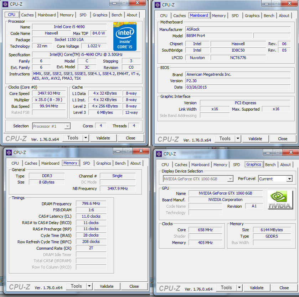Open the Caches tab in the CPU window
This screenshot has width=299, height=297.
tap(27, 15)
